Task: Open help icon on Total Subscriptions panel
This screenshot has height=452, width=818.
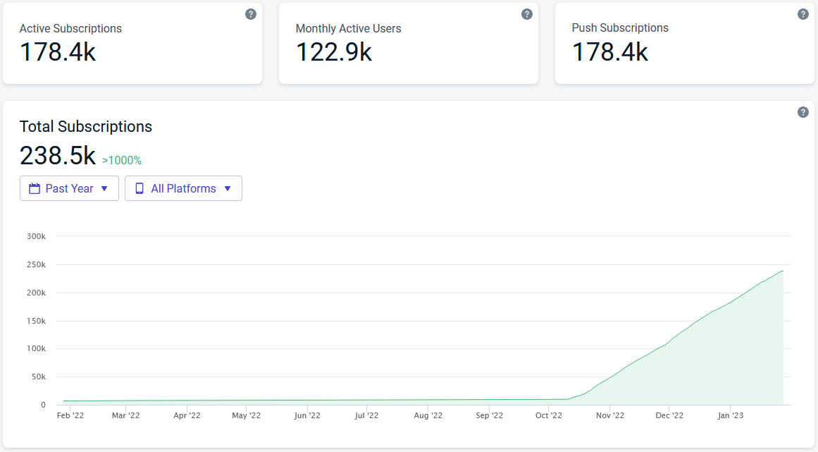Action: coord(803,112)
